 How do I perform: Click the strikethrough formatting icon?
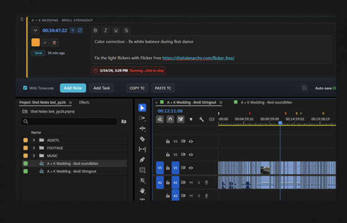pyautogui.click(x=126, y=31)
